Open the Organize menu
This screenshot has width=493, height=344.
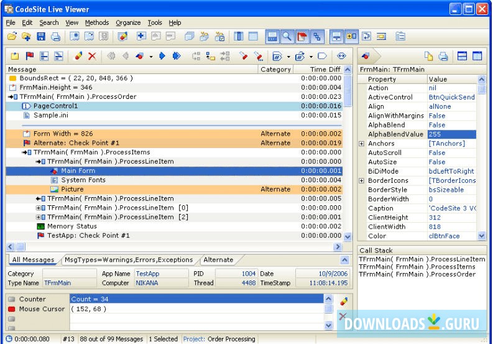(128, 22)
